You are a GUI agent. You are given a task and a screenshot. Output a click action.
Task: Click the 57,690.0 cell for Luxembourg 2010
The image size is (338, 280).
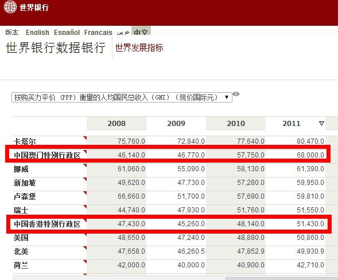click(x=251, y=196)
